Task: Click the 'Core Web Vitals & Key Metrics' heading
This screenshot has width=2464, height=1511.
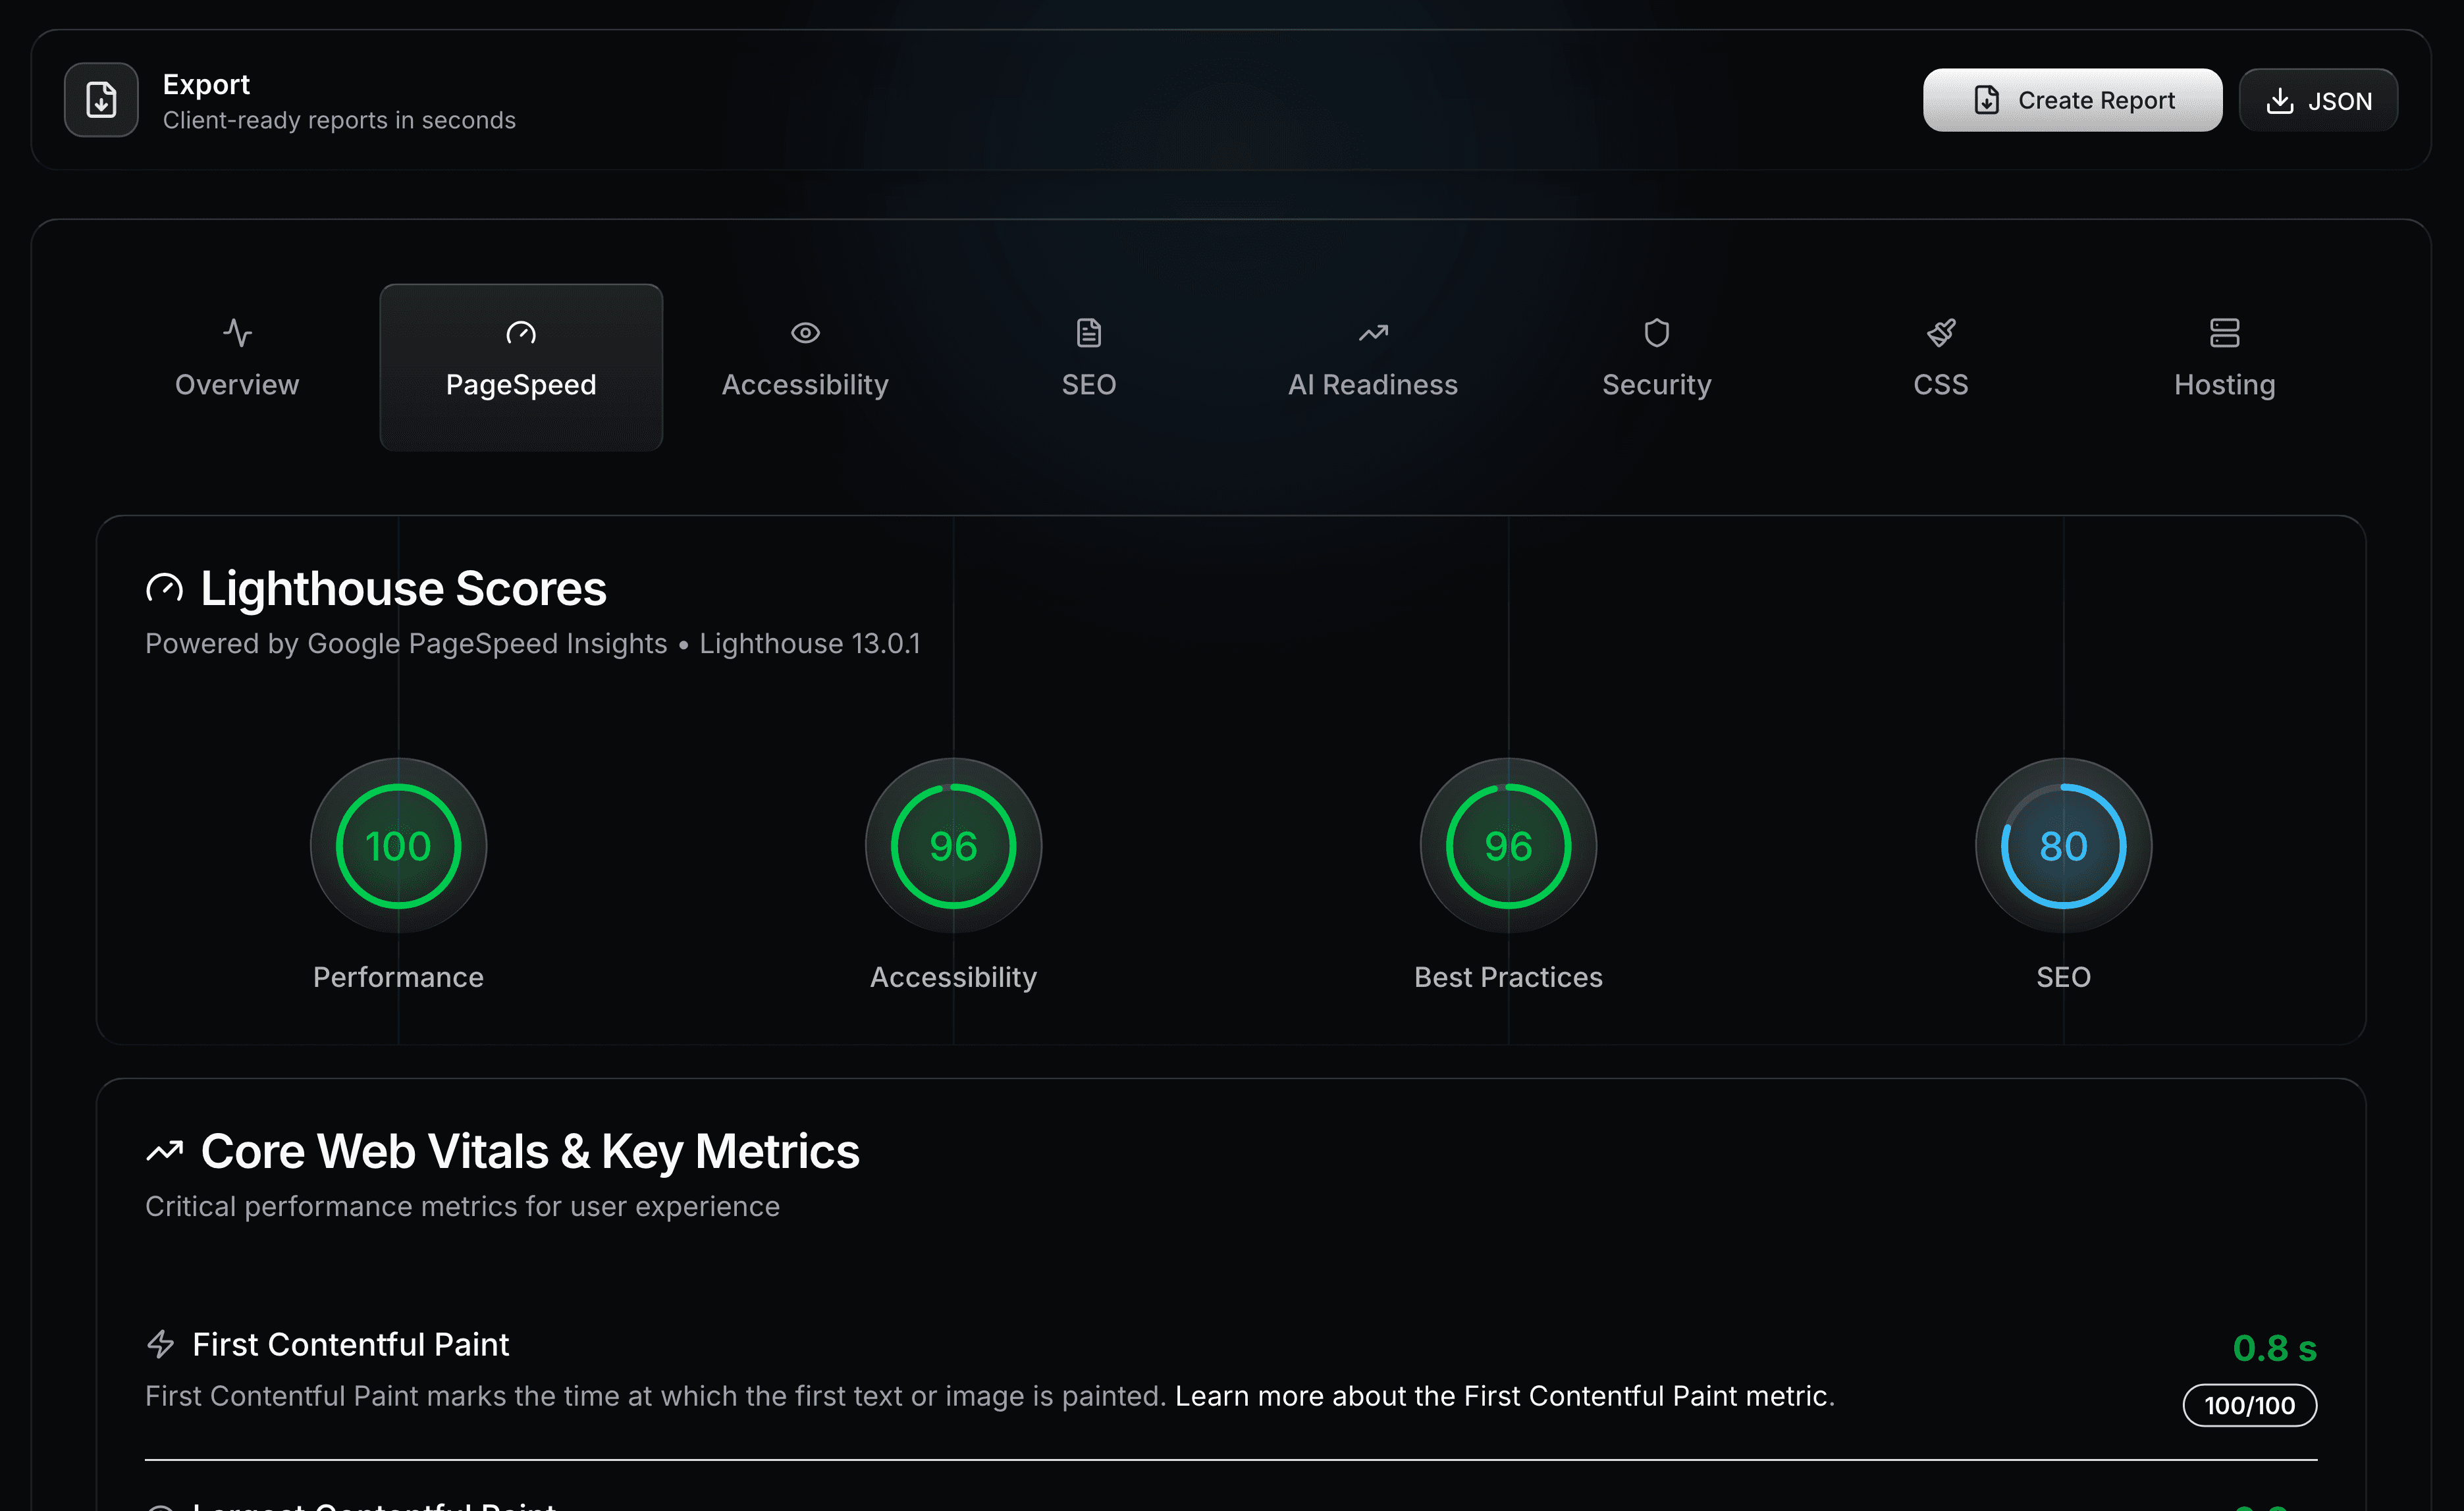Action: point(530,1151)
